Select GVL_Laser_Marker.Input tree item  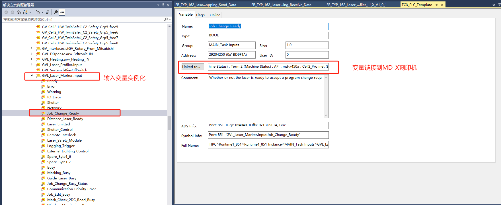[62, 76]
